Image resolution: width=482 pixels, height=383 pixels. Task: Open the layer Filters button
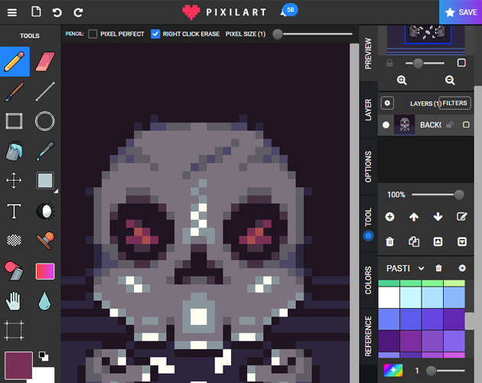pyautogui.click(x=454, y=103)
